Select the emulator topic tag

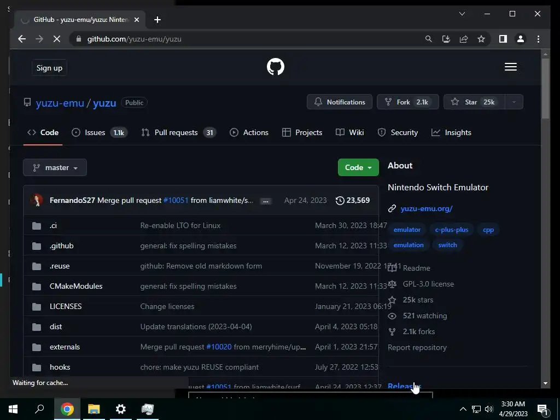click(x=407, y=230)
